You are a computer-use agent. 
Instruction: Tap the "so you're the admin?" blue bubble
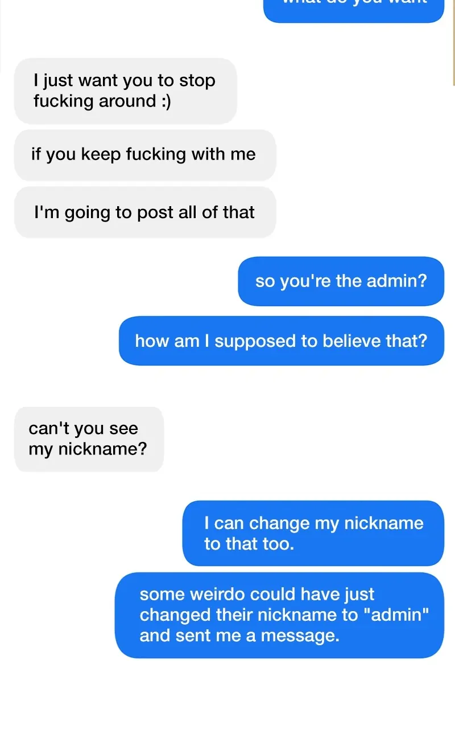(341, 281)
